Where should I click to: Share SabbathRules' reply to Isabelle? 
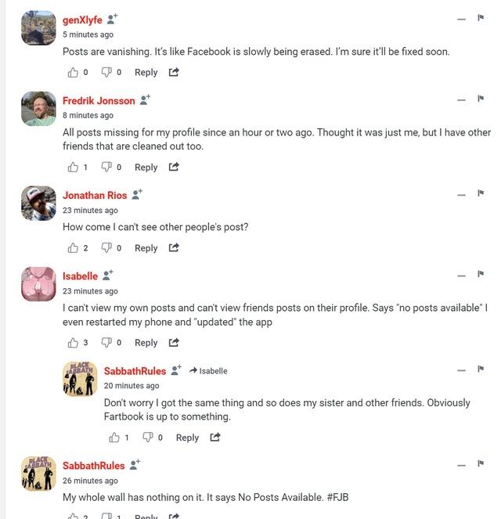(215, 438)
